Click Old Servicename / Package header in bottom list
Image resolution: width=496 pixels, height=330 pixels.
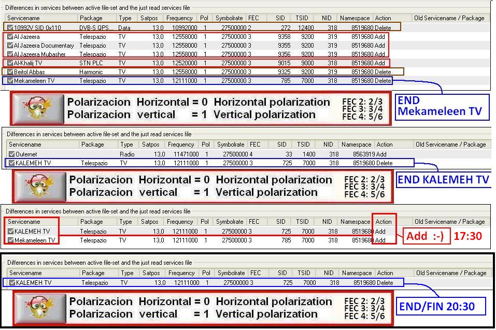tap(451, 273)
